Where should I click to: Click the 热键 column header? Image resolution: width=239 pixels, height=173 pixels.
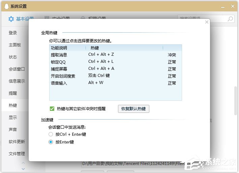(x=95, y=48)
